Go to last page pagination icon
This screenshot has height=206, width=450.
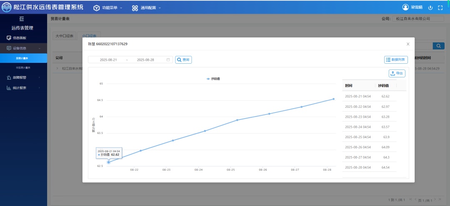click(440, 199)
